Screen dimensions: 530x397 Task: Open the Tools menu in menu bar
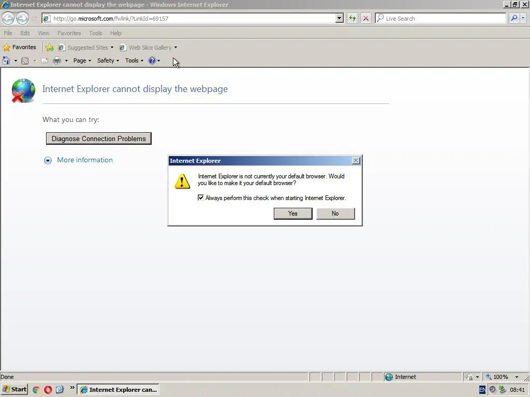[x=96, y=33]
